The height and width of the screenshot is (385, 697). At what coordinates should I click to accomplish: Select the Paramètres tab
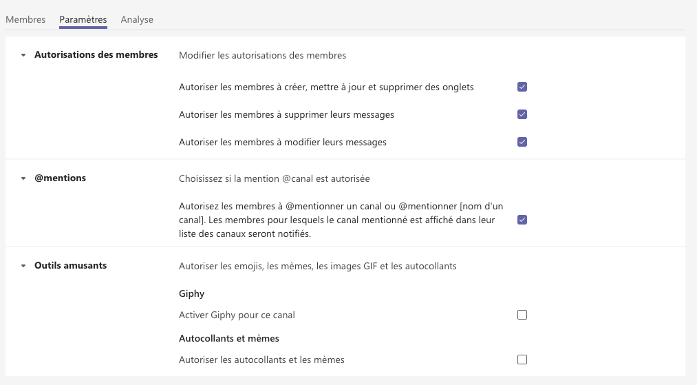pyautogui.click(x=83, y=19)
